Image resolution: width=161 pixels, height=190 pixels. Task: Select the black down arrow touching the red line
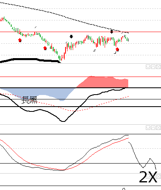coord(111,32)
